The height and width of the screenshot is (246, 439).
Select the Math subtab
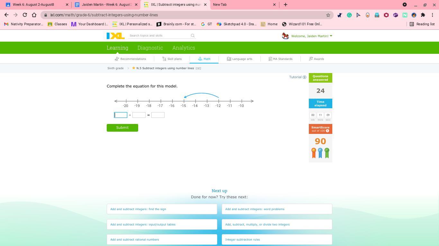pos(204,59)
